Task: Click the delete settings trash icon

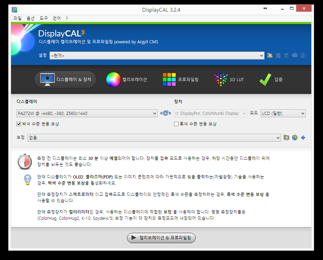Action: coord(286,55)
